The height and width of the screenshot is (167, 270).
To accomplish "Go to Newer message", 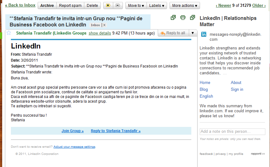I will pyautogui.click(x=223, y=6).
